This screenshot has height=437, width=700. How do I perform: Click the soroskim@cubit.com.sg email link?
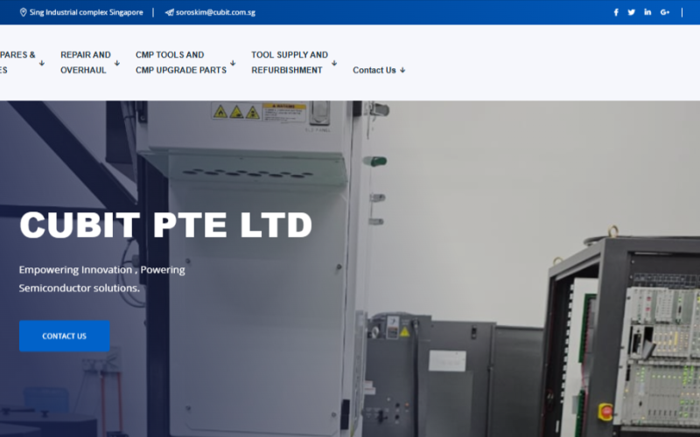215,12
